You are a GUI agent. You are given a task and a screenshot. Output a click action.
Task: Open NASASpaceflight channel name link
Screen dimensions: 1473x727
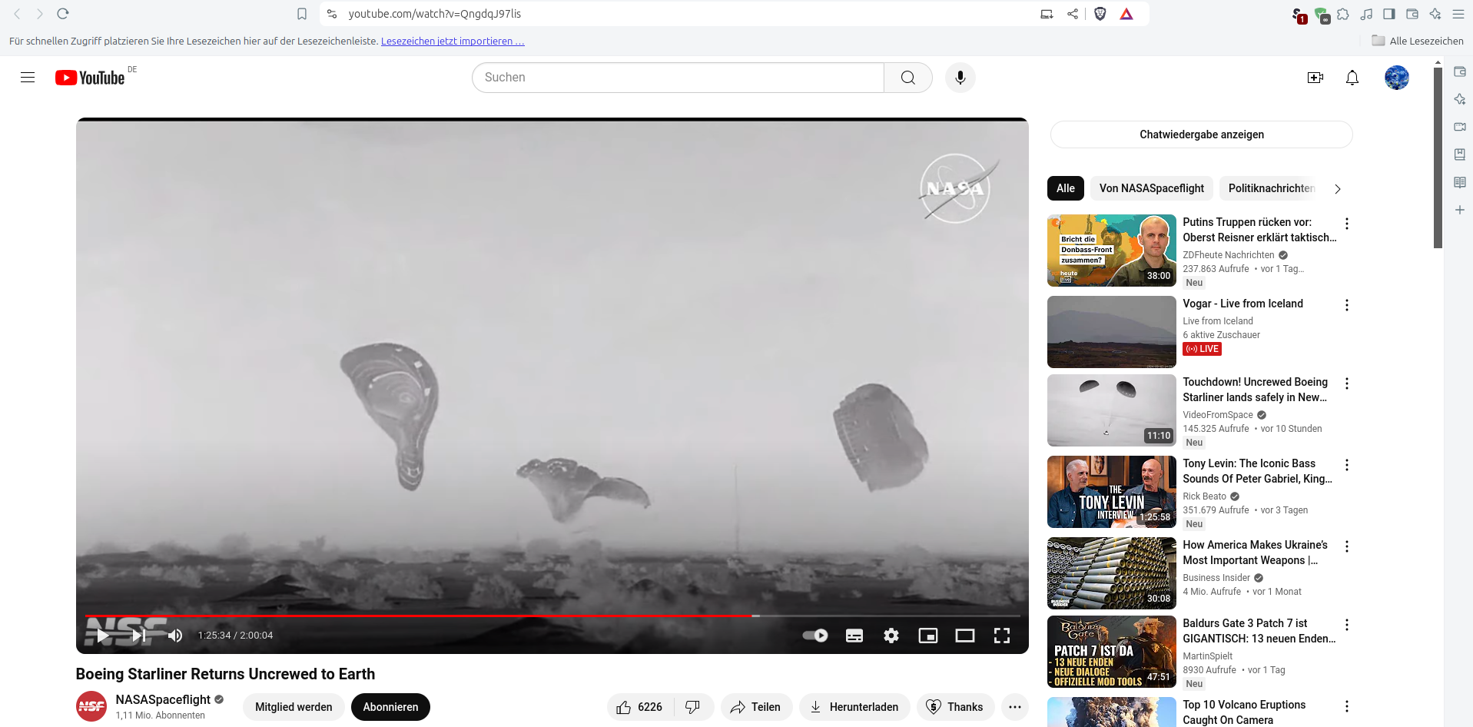[x=163, y=699]
